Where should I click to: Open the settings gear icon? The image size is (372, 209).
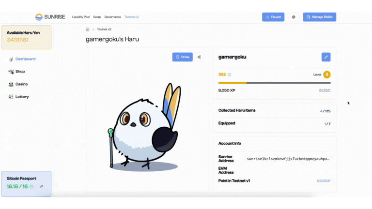(294, 17)
